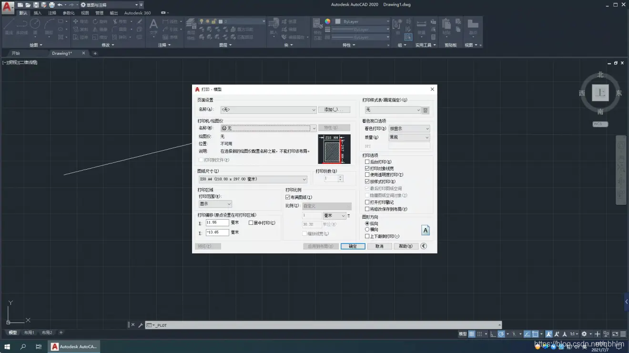The width and height of the screenshot is (629, 353).
Task: Open the 着色打印 按显示 dropdown
Action: [x=409, y=129]
